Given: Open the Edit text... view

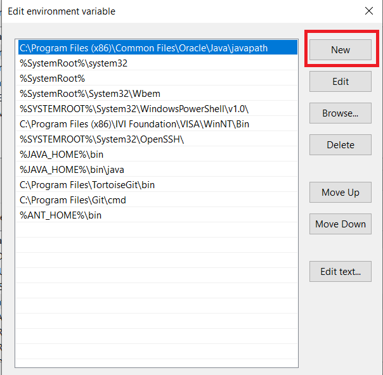Looking at the screenshot, I should coord(341,272).
